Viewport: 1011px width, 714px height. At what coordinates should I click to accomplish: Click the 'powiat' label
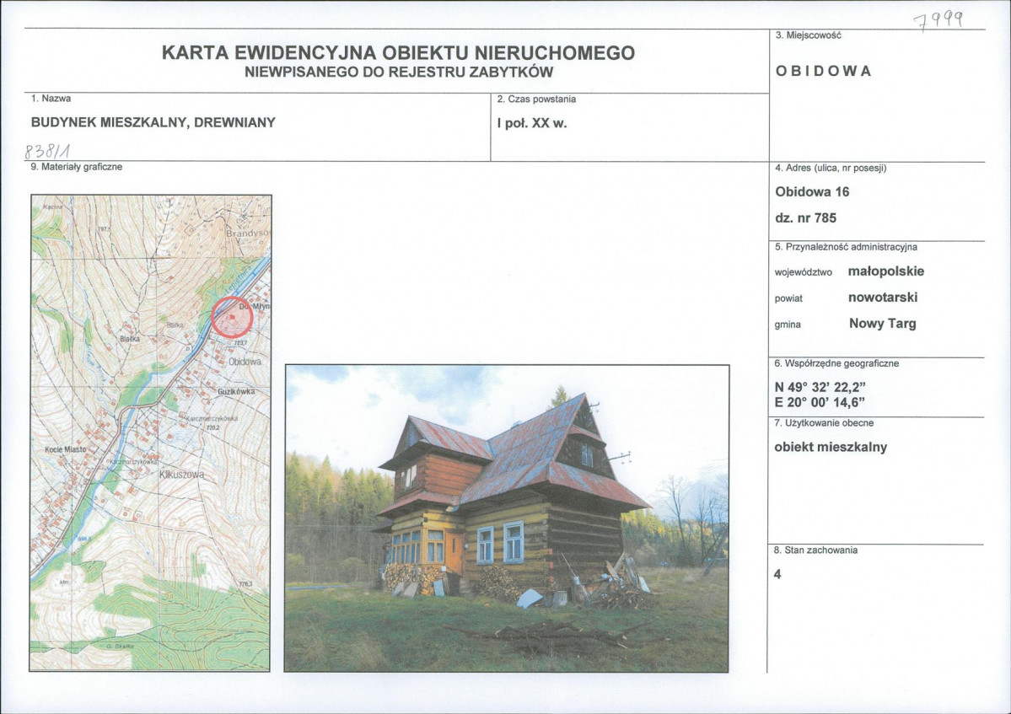coord(788,299)
